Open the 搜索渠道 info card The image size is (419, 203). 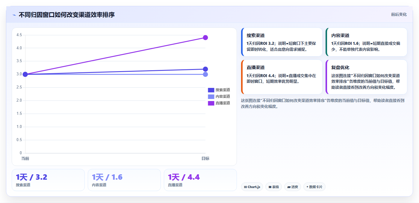coord(282,42)
